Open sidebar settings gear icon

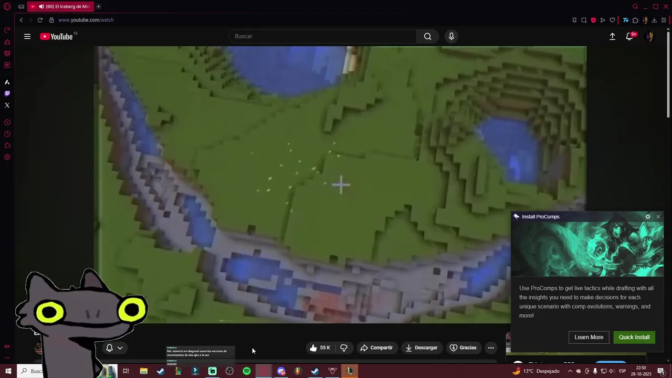[7, 157]
